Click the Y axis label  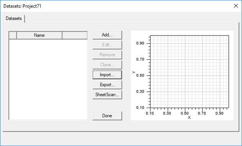(134, 72)
